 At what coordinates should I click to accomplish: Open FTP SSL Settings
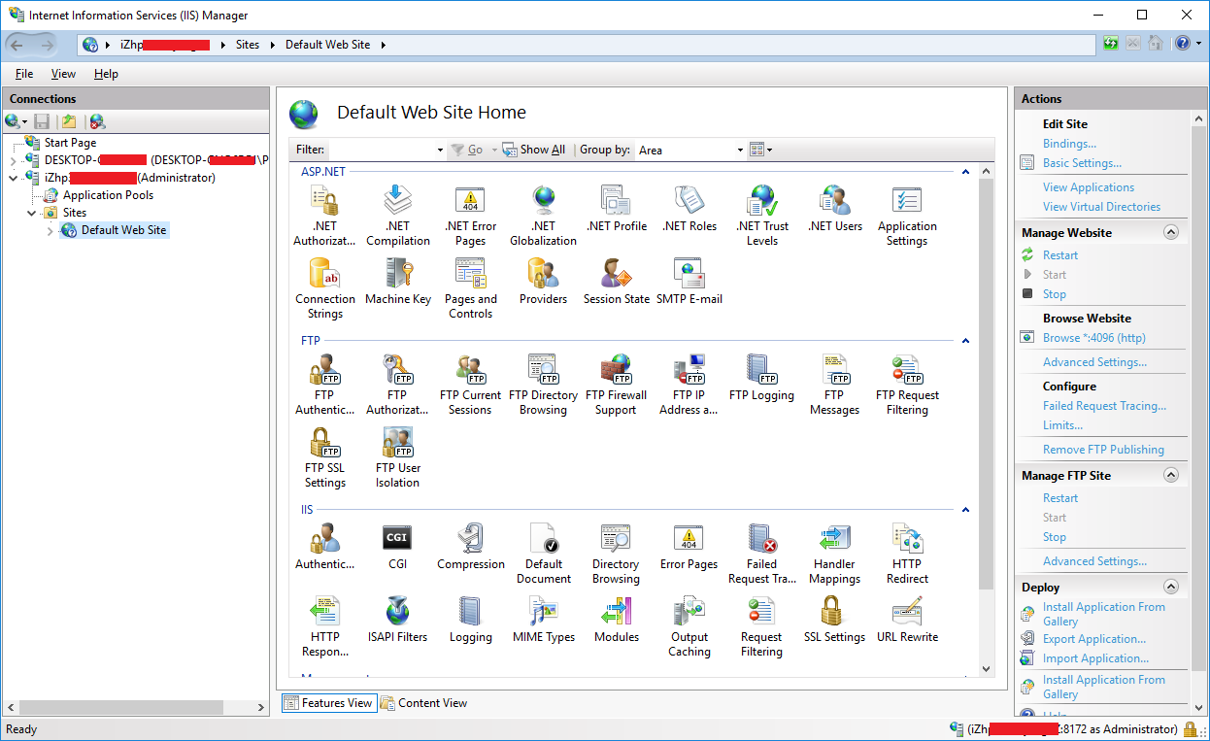pyautogui.click(x=324, y=456)
